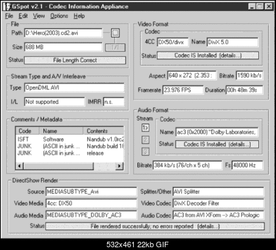Viewport: 276px width, 250px height.
Task: Click the video Bitrate field 1590 kb/s
Action: 249,76
